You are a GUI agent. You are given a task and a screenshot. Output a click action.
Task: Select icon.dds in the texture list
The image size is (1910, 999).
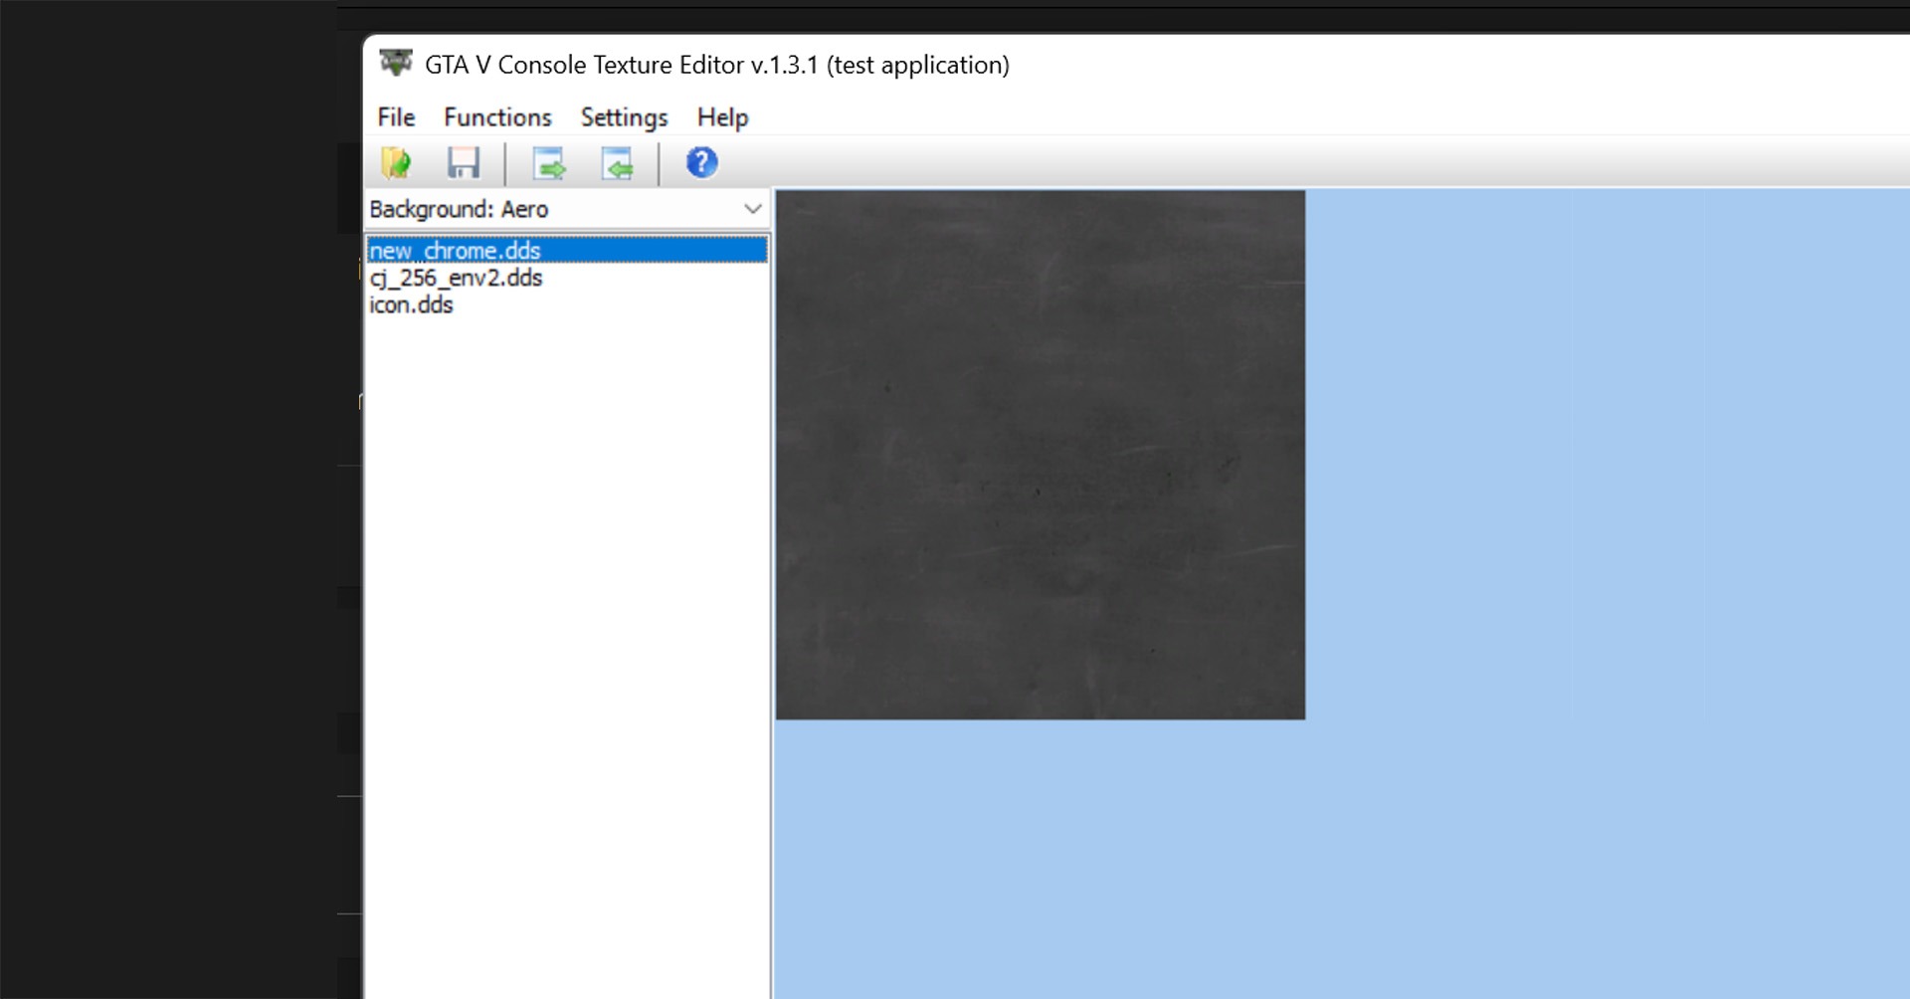411,304
